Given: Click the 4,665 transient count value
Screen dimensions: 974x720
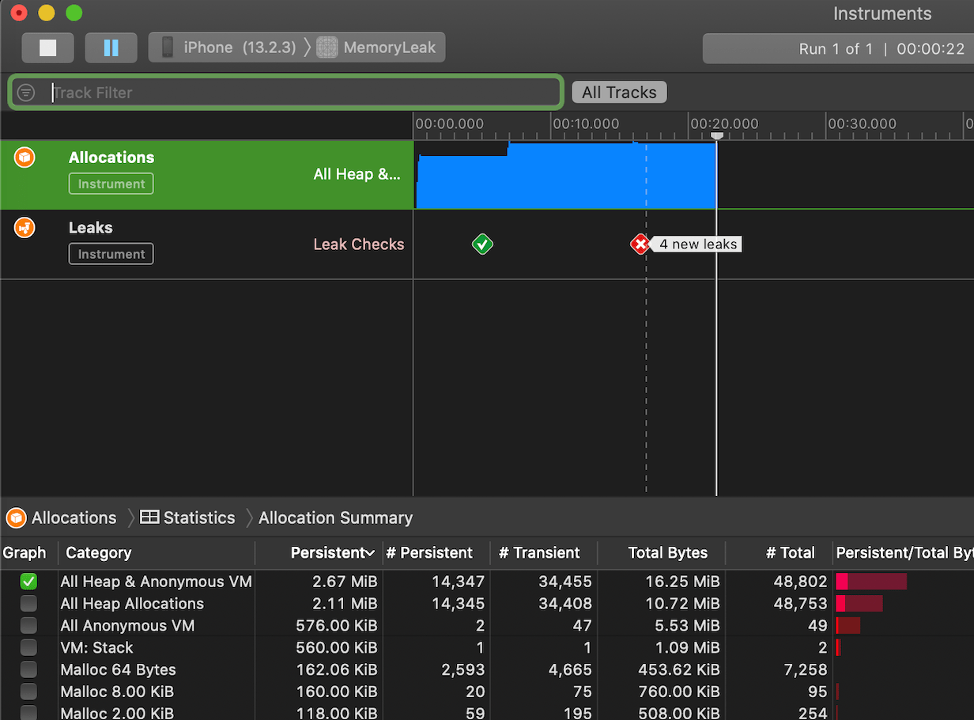Looking at the screenshot, I should (569, 670).
